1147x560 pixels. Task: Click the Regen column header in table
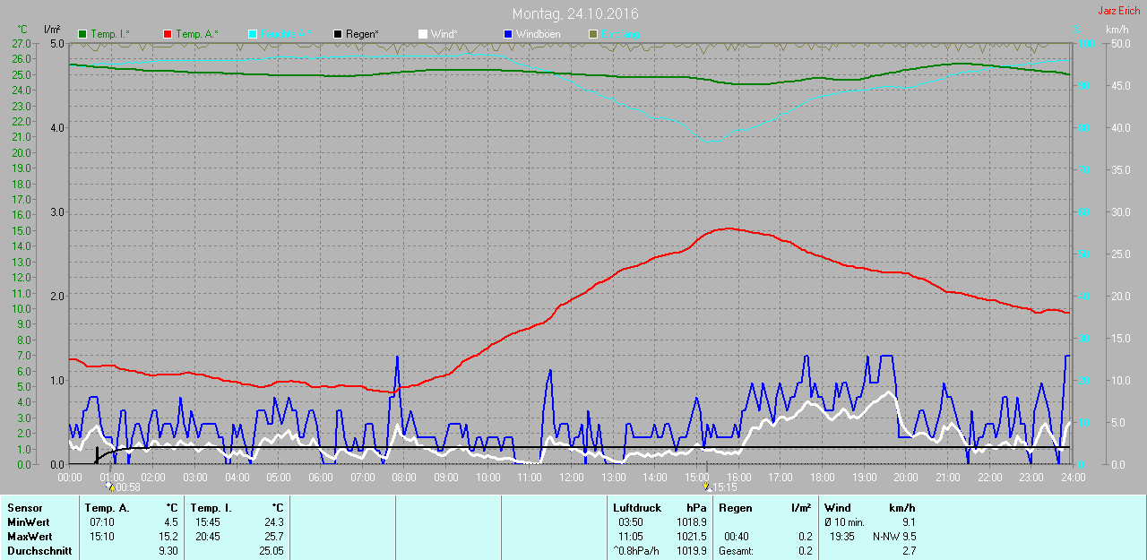735,508
